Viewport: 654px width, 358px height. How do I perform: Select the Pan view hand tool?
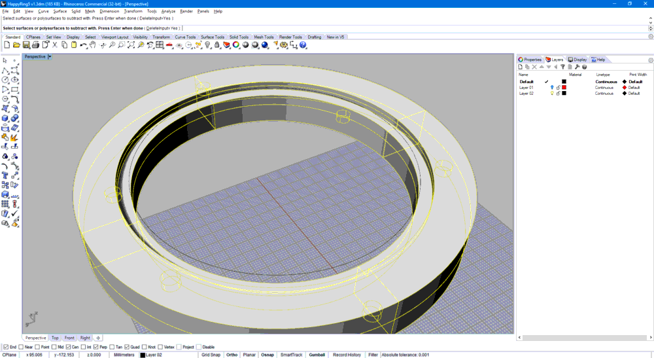coord(93,45)
